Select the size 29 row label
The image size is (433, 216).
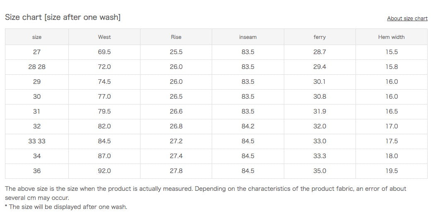coord(37,82)
